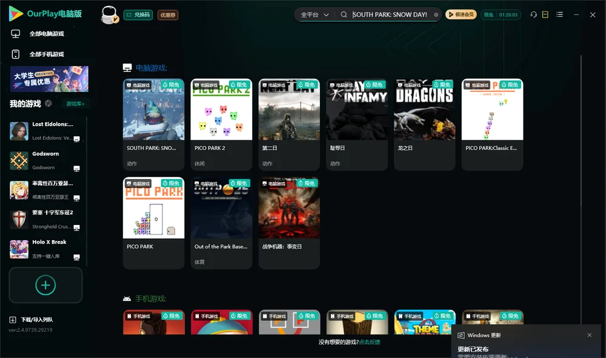Image resolution: width=606 pixels, height=358 pixels.
Task: Open the original PICO PARK game card
Action: [x=153, y=223]
